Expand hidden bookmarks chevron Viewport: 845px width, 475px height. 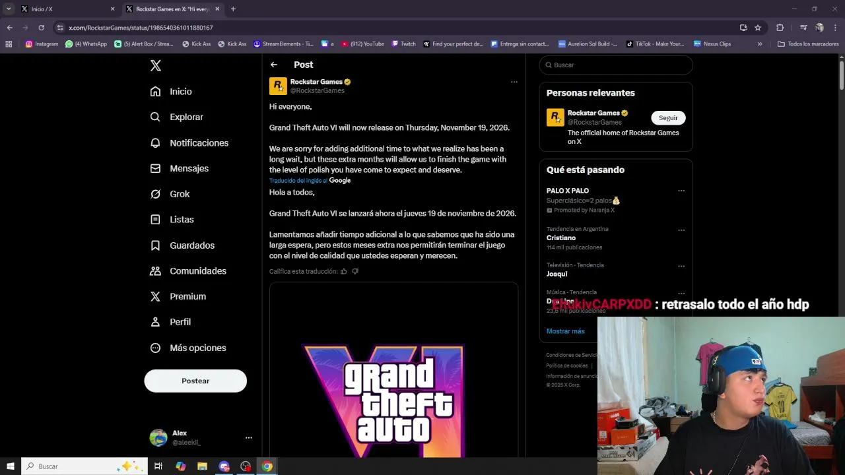pyautogui.click(x=760, y=44)
